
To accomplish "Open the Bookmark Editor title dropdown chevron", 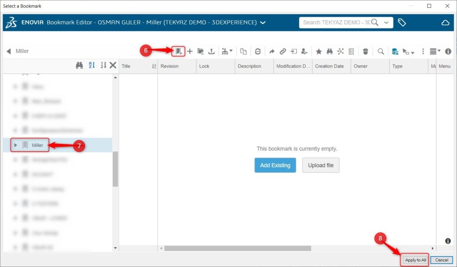I will point(262,22).
